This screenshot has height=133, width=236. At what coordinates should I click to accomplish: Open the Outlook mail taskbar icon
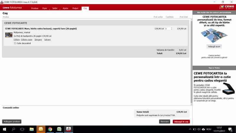click(x=41, y=129)
